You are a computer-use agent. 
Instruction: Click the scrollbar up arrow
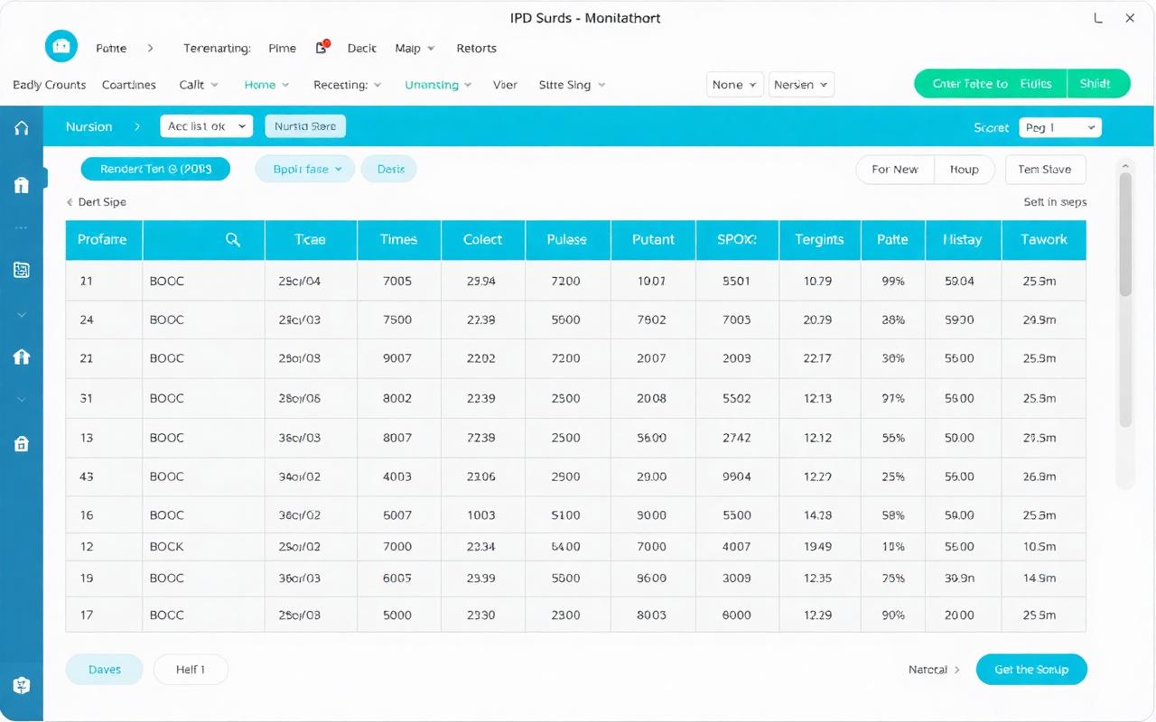(1125, 164)
